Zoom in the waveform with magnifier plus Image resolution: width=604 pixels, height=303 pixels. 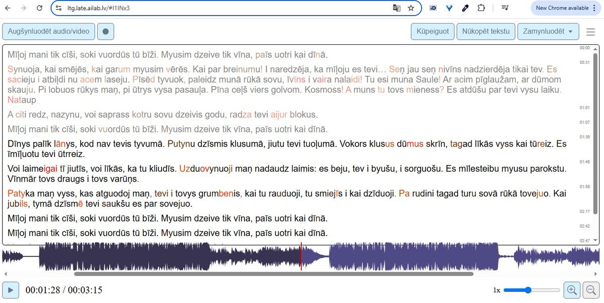pos(572,290)
